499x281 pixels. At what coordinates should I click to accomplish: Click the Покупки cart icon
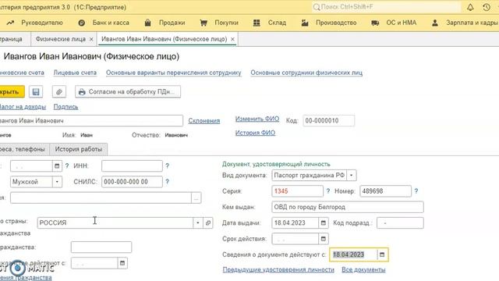pos(203,23)
